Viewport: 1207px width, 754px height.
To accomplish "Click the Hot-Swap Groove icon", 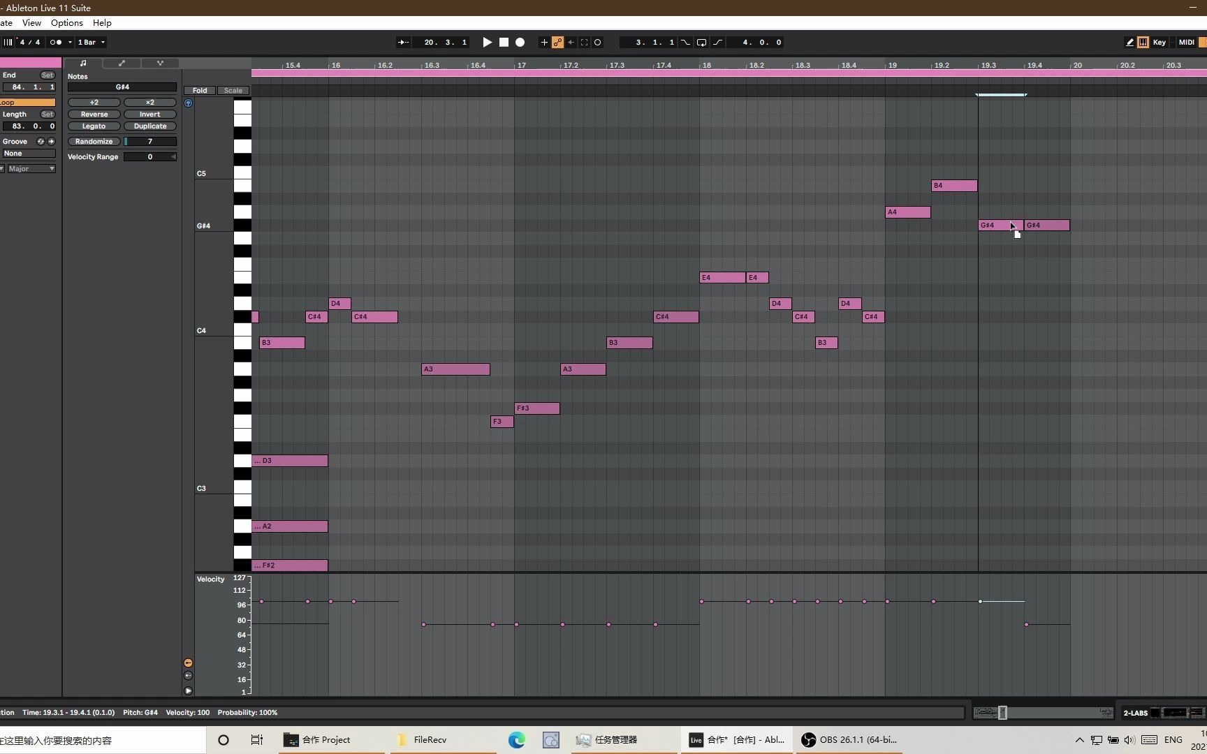I will (x=40, y=142).
